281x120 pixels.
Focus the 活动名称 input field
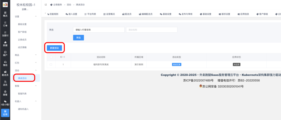coord(151,30)
